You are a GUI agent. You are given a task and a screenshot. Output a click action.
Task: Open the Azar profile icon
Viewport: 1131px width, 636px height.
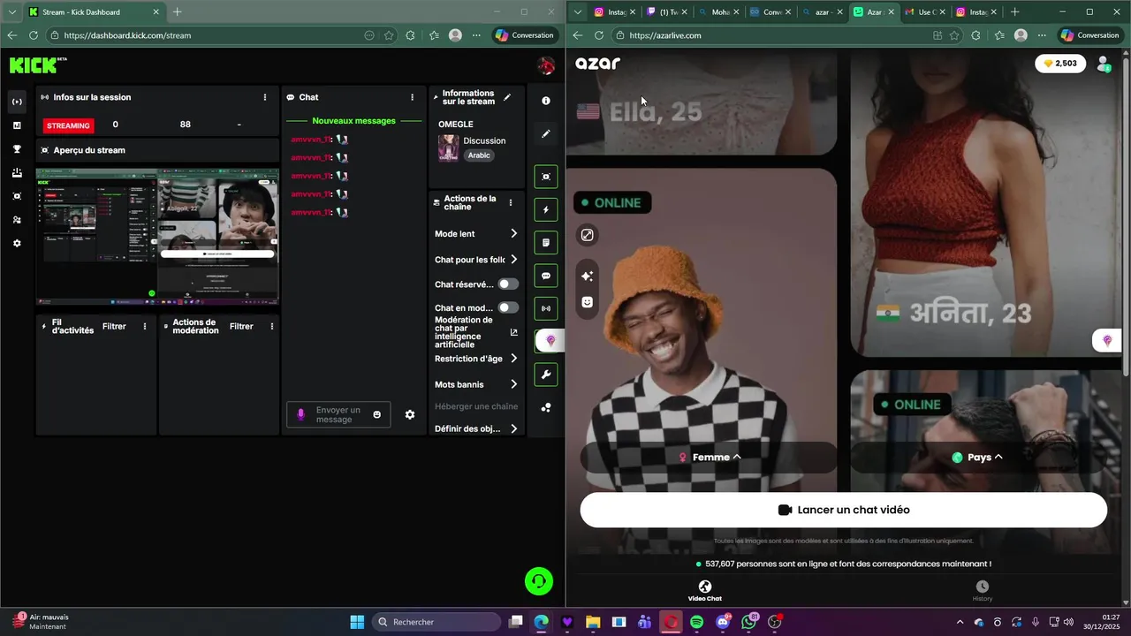[1104, 64]
